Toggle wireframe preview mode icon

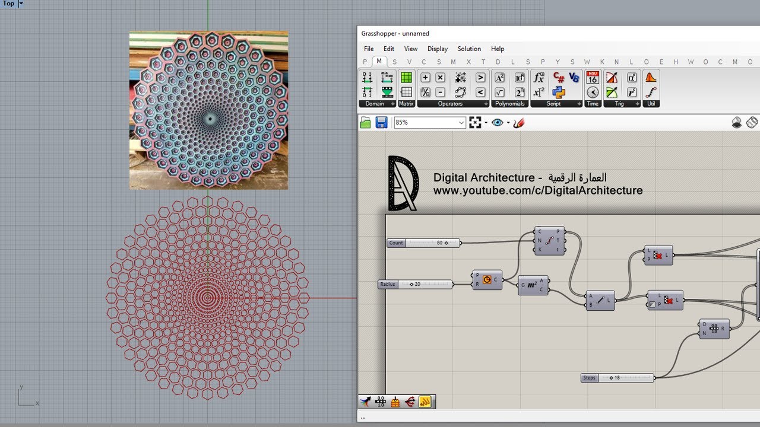(752, 123)
